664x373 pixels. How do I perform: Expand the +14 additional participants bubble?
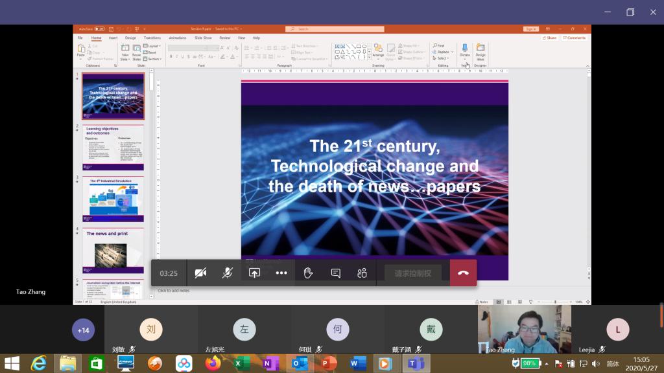click(83, 330)
